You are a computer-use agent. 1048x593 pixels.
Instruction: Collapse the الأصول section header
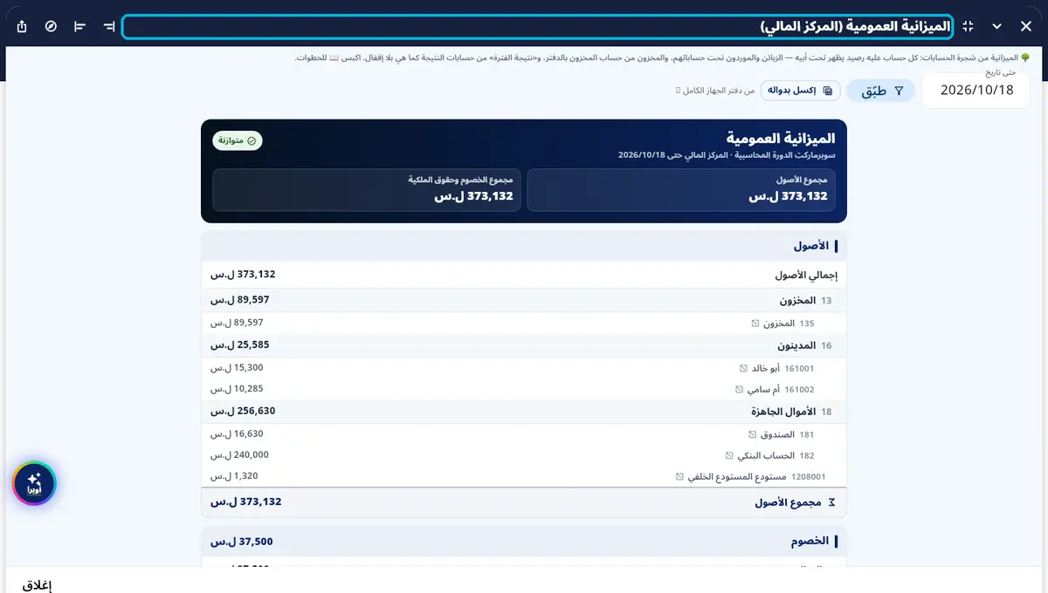pyautogui.click(x=524, y=246)
